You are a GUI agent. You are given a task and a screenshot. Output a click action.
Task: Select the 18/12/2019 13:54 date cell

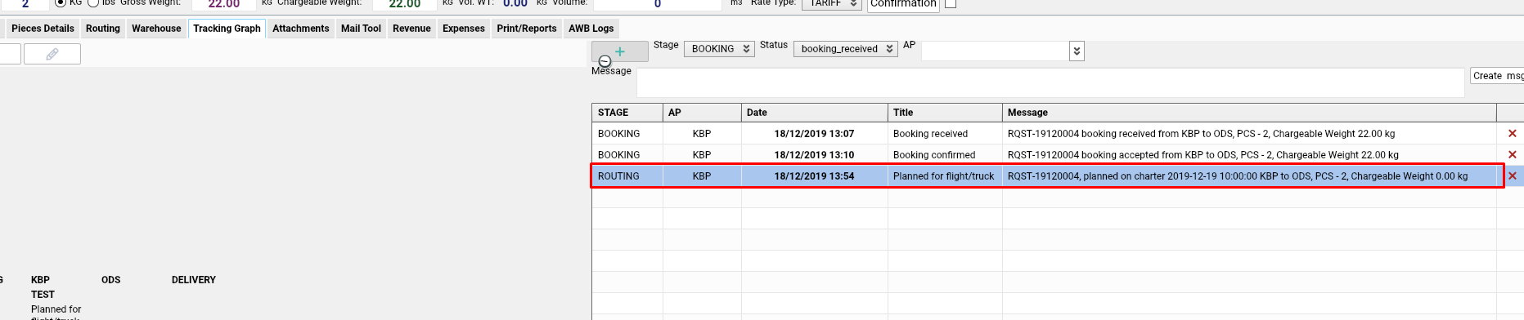point(815,176)
